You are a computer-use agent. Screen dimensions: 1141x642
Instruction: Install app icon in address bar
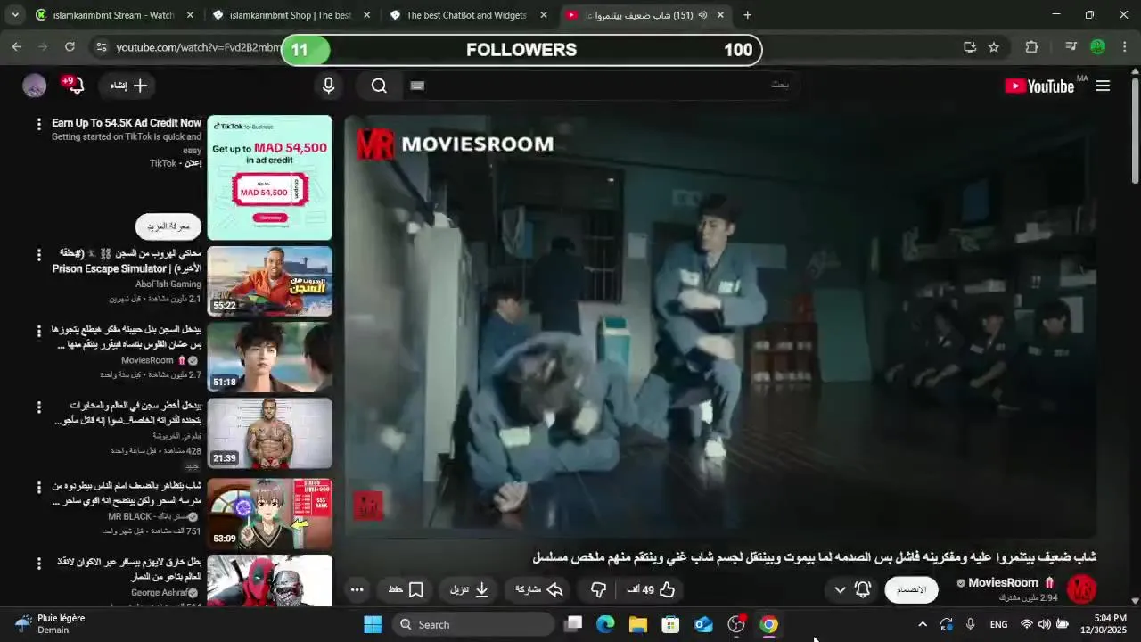(x=970, y=47)
